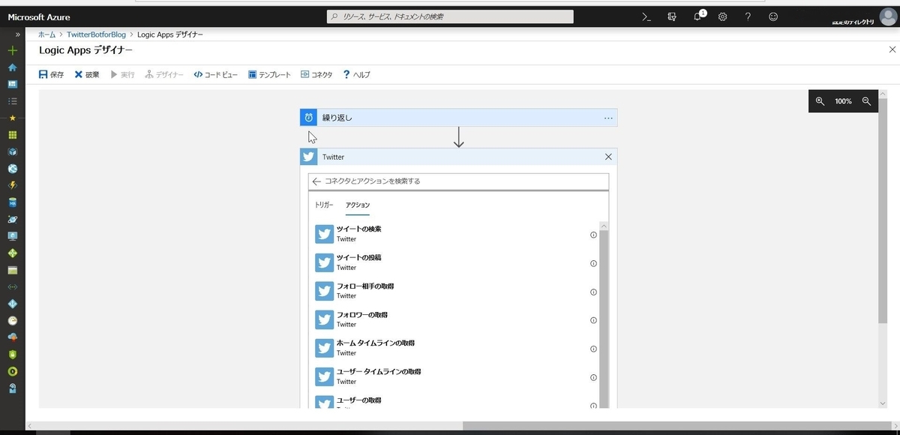Open Storage accounts icon in sidebar

[x=12, y=270]
